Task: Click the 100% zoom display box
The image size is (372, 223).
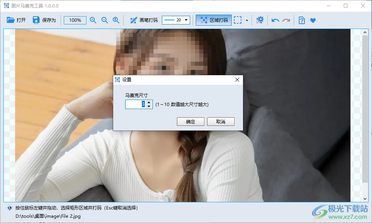Action: click(75, 20)
